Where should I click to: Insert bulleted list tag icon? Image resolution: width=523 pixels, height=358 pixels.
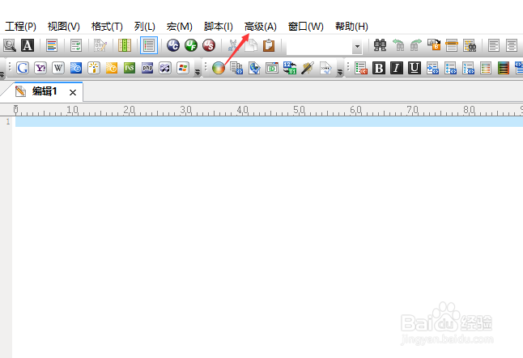pos(451,68)
